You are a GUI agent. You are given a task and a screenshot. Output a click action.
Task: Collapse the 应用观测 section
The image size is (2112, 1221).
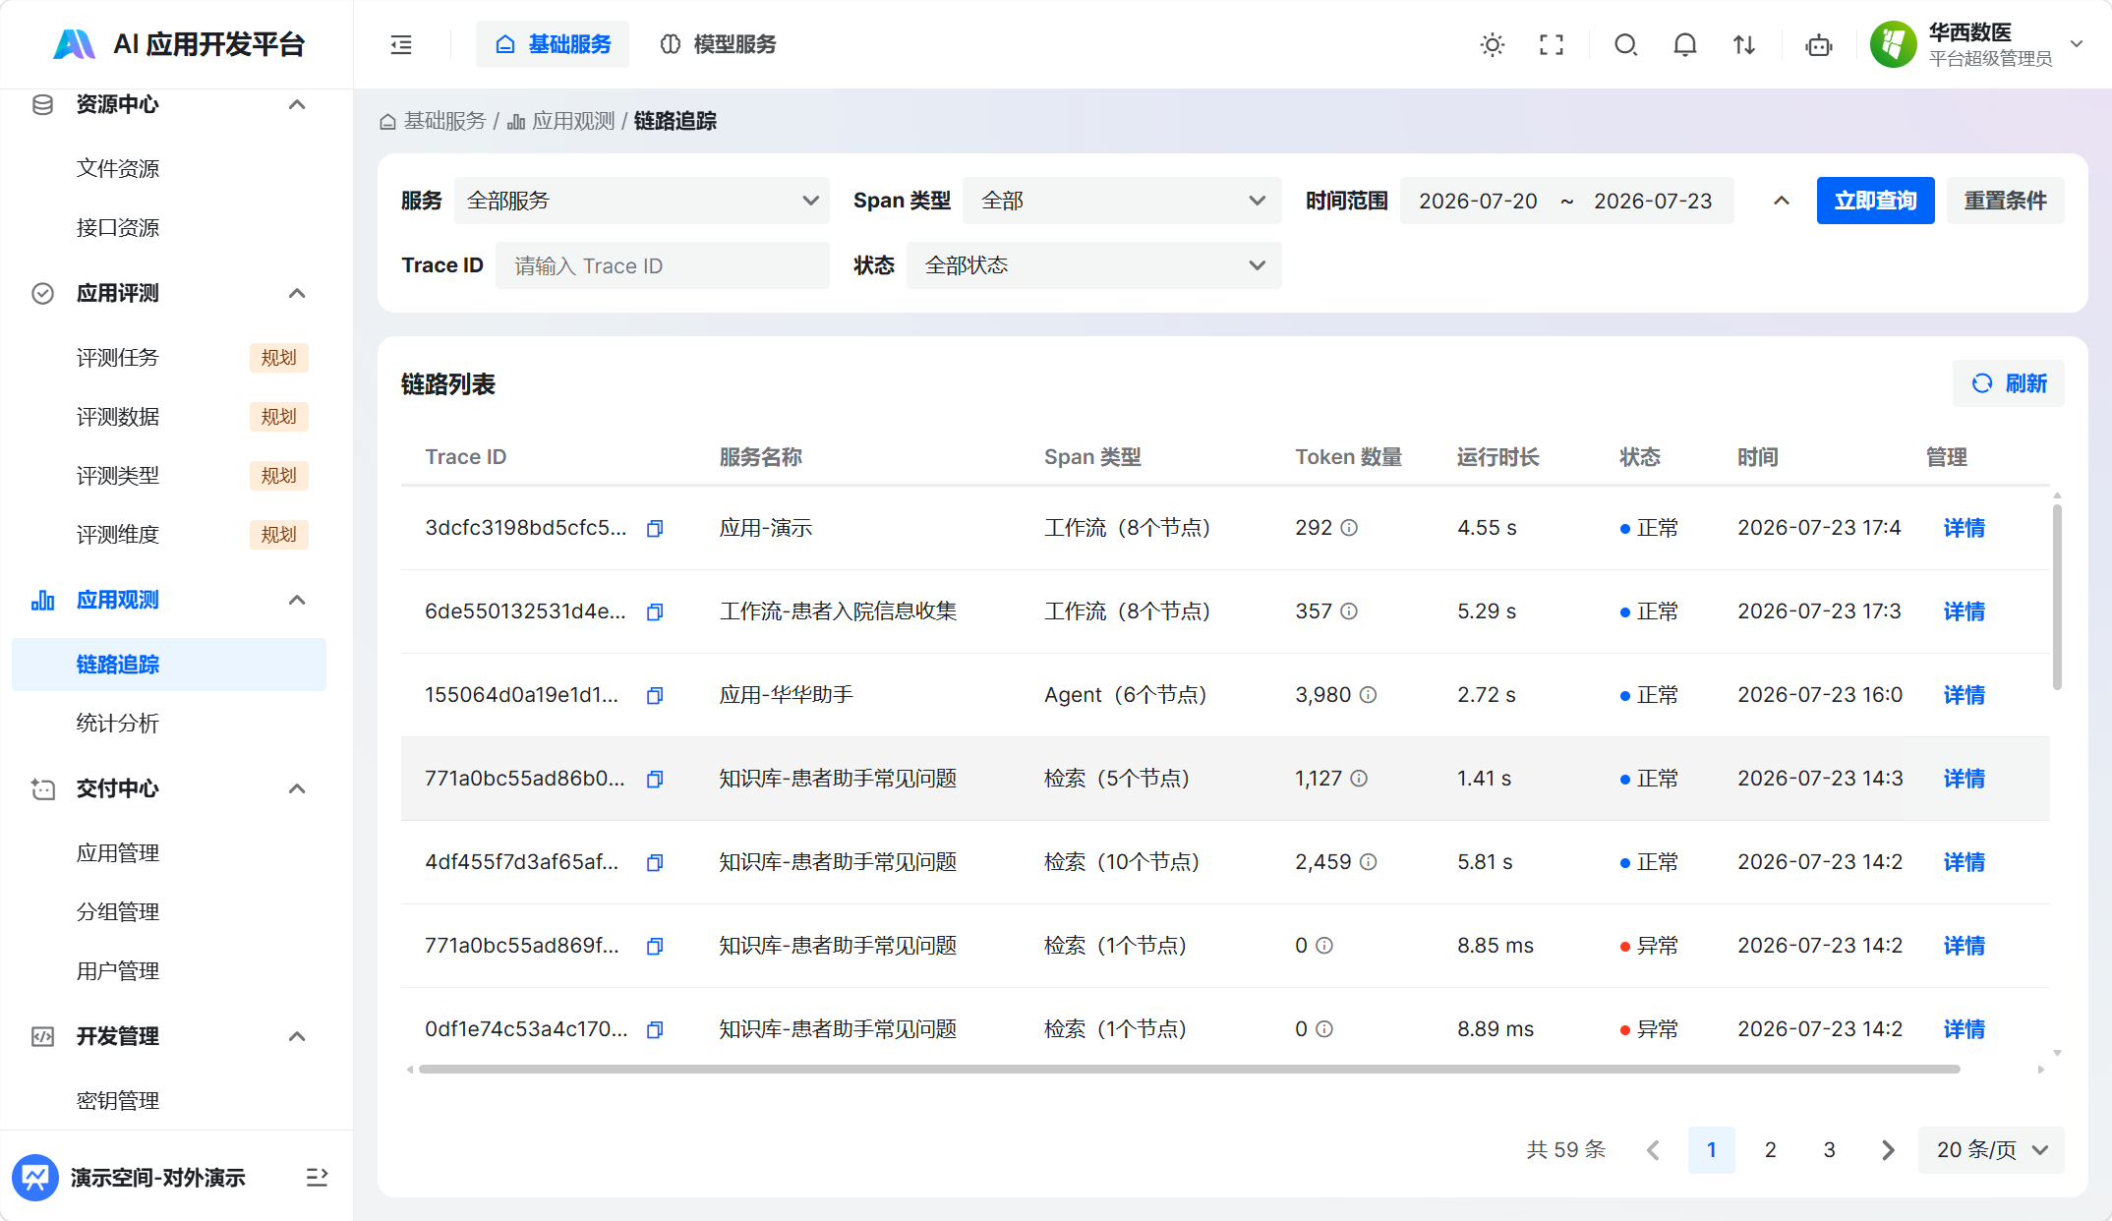(x=297, y=600)
